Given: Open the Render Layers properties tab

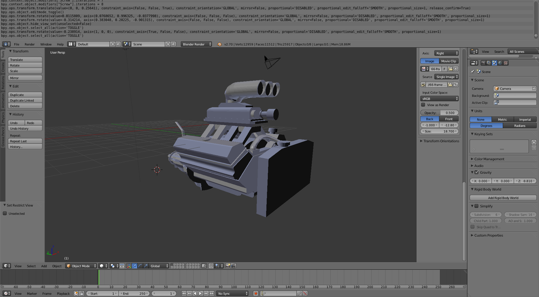Looking at the screenshot, I should point(489,63).
